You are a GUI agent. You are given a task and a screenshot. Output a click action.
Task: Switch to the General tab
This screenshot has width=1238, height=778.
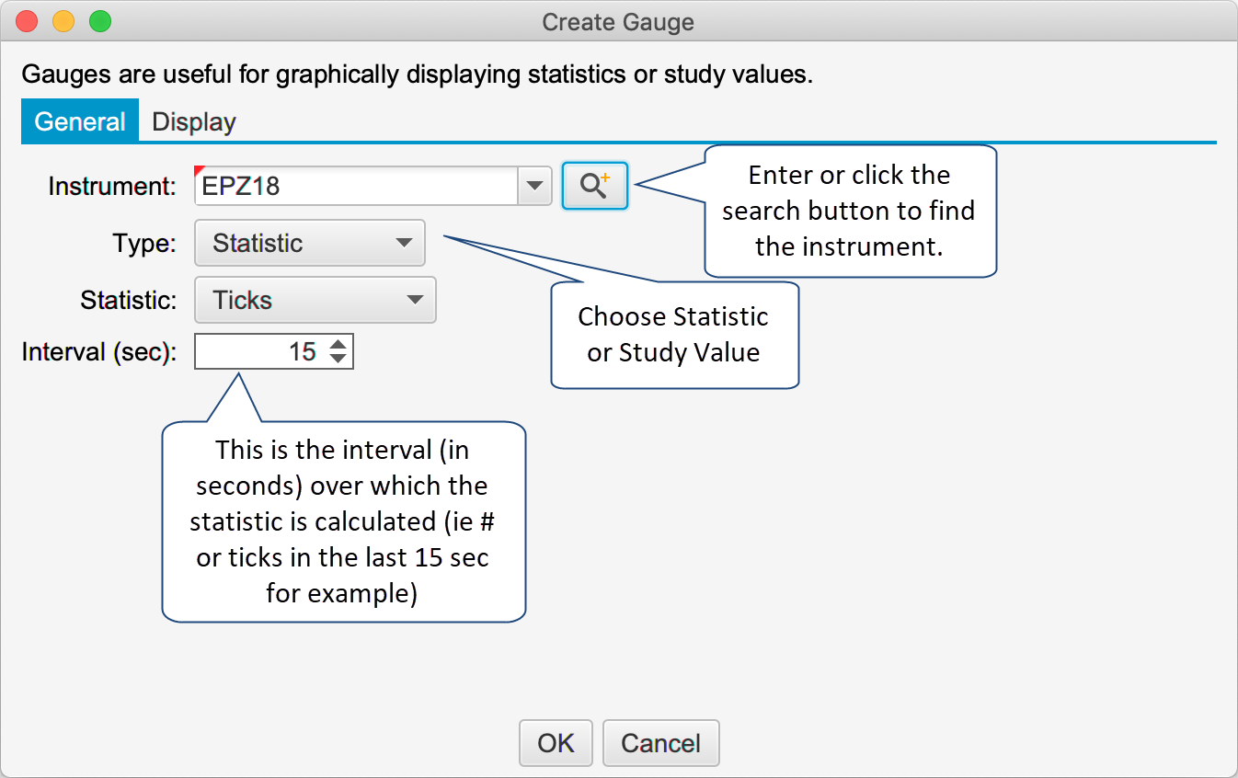[80, 121]
